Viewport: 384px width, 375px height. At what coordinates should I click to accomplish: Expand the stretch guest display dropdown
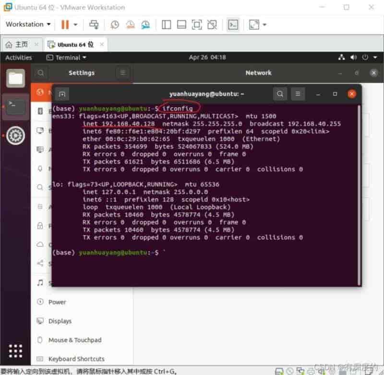click(264, 24)
